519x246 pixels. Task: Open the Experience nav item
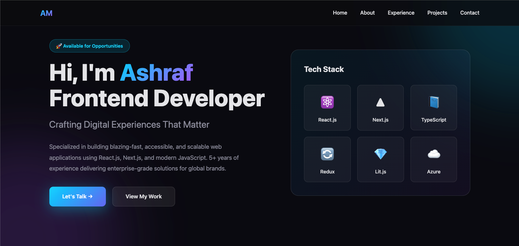click(401, 13)
